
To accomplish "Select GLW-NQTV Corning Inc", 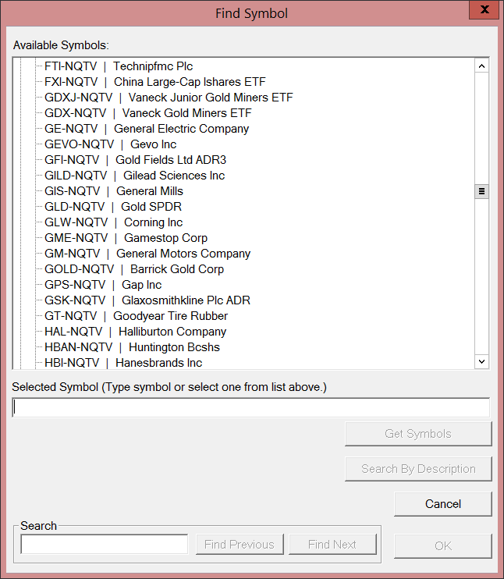I will pos(113,222).
